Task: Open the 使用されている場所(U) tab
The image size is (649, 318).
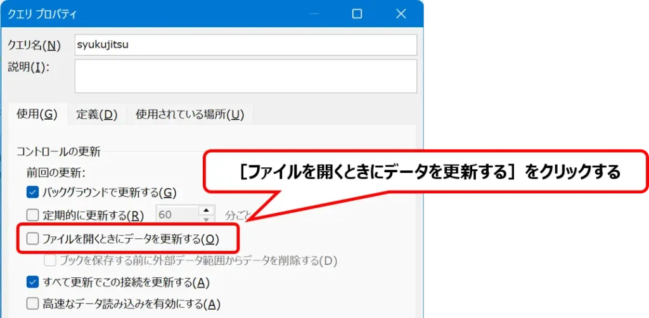Action: [x=190, y=115]
